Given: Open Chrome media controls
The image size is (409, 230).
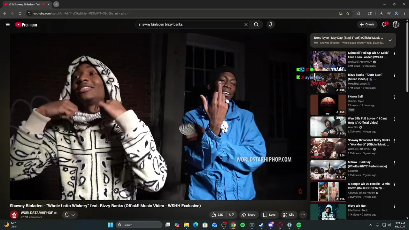Looking at the screenshot, I should [x=389, y=13].
